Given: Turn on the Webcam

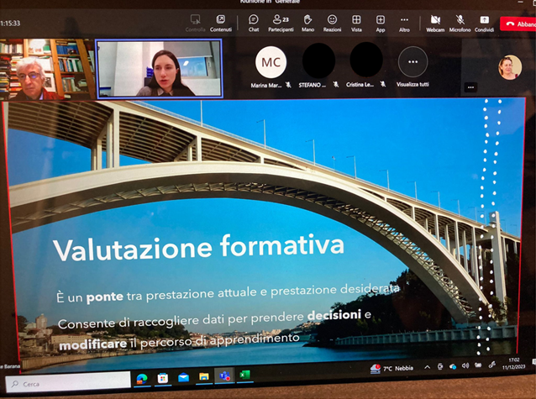Looking at the screenshot, I should tap(435, 23).
